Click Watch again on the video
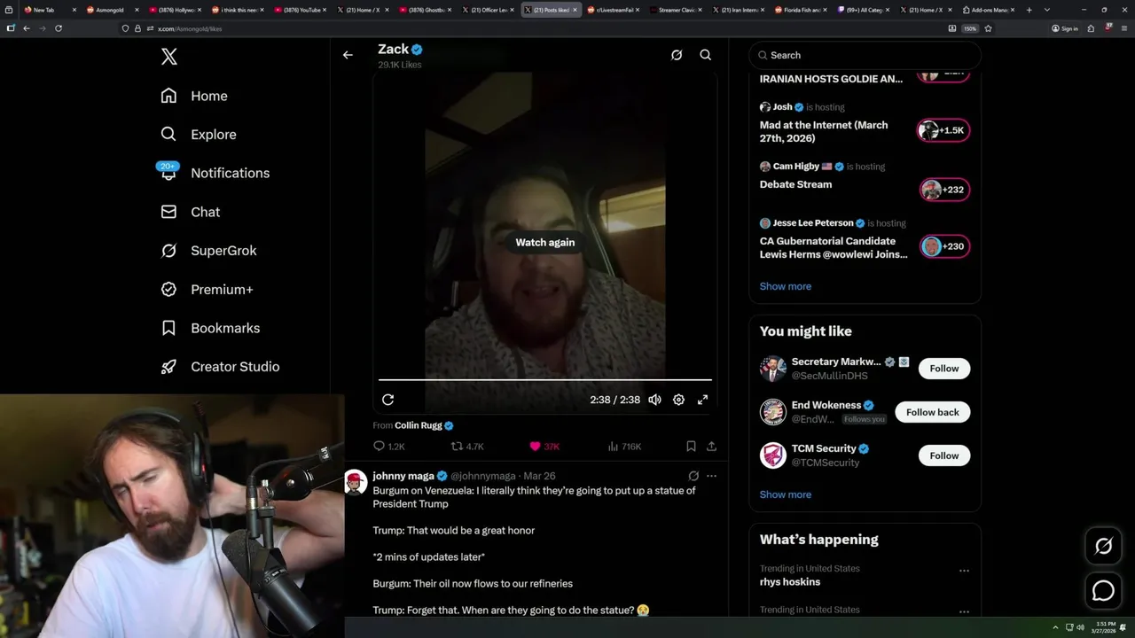 pos(545,242)
